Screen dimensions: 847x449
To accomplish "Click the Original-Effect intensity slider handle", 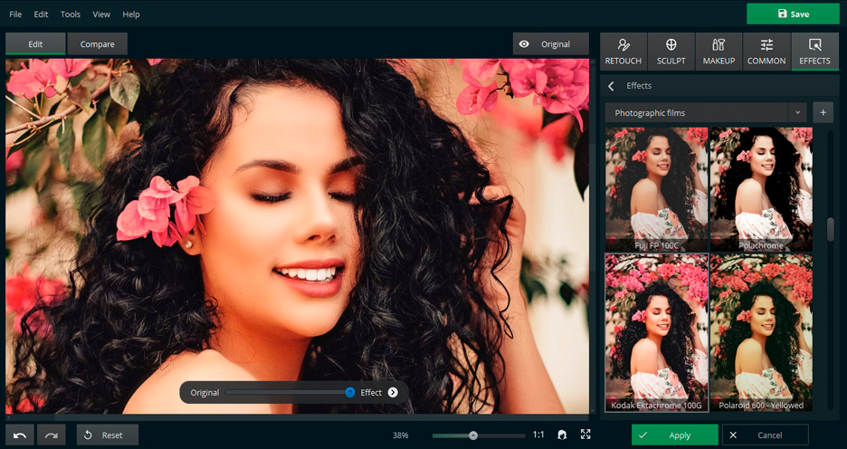I will coord(349,393).
